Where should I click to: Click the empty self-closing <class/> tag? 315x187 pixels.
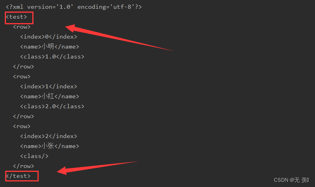coord(34,156)
